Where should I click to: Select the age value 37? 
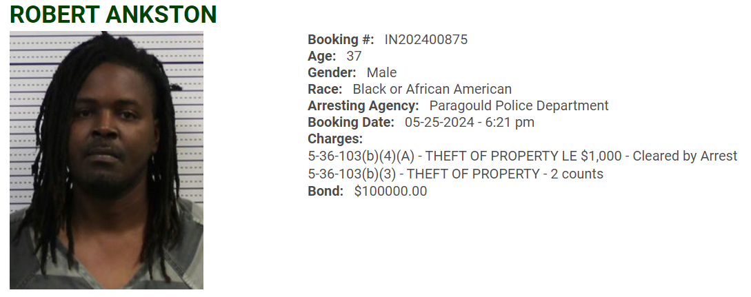(x=354, y=56)
